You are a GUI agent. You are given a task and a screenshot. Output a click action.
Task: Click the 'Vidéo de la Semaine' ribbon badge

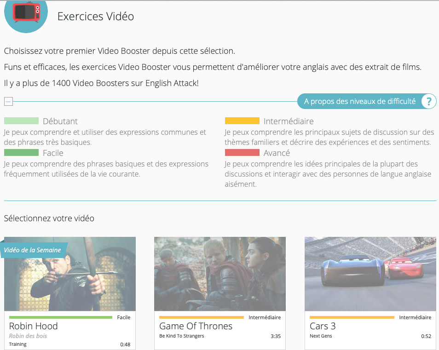point(33,250)
